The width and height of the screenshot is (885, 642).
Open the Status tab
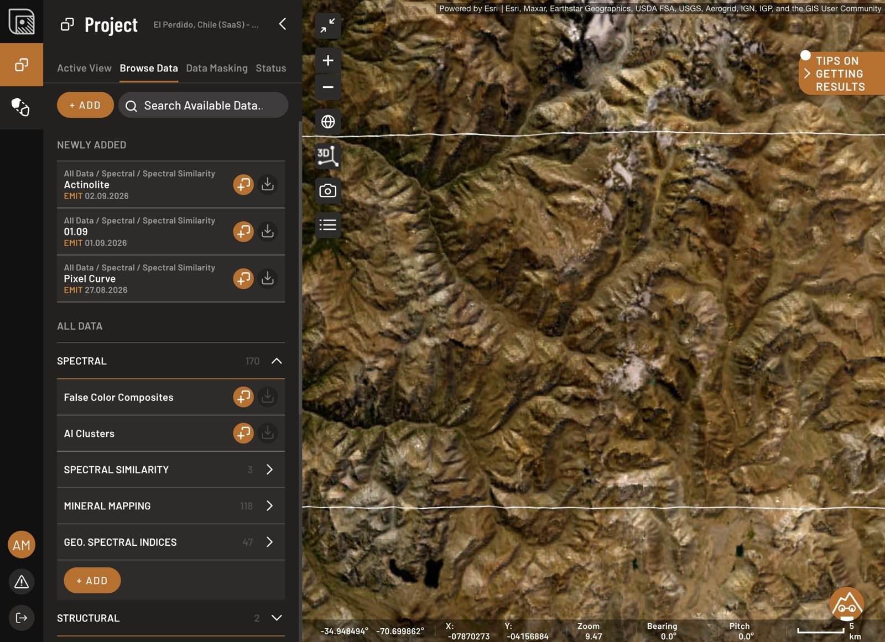pyautogui.click(x=271, y=68)
